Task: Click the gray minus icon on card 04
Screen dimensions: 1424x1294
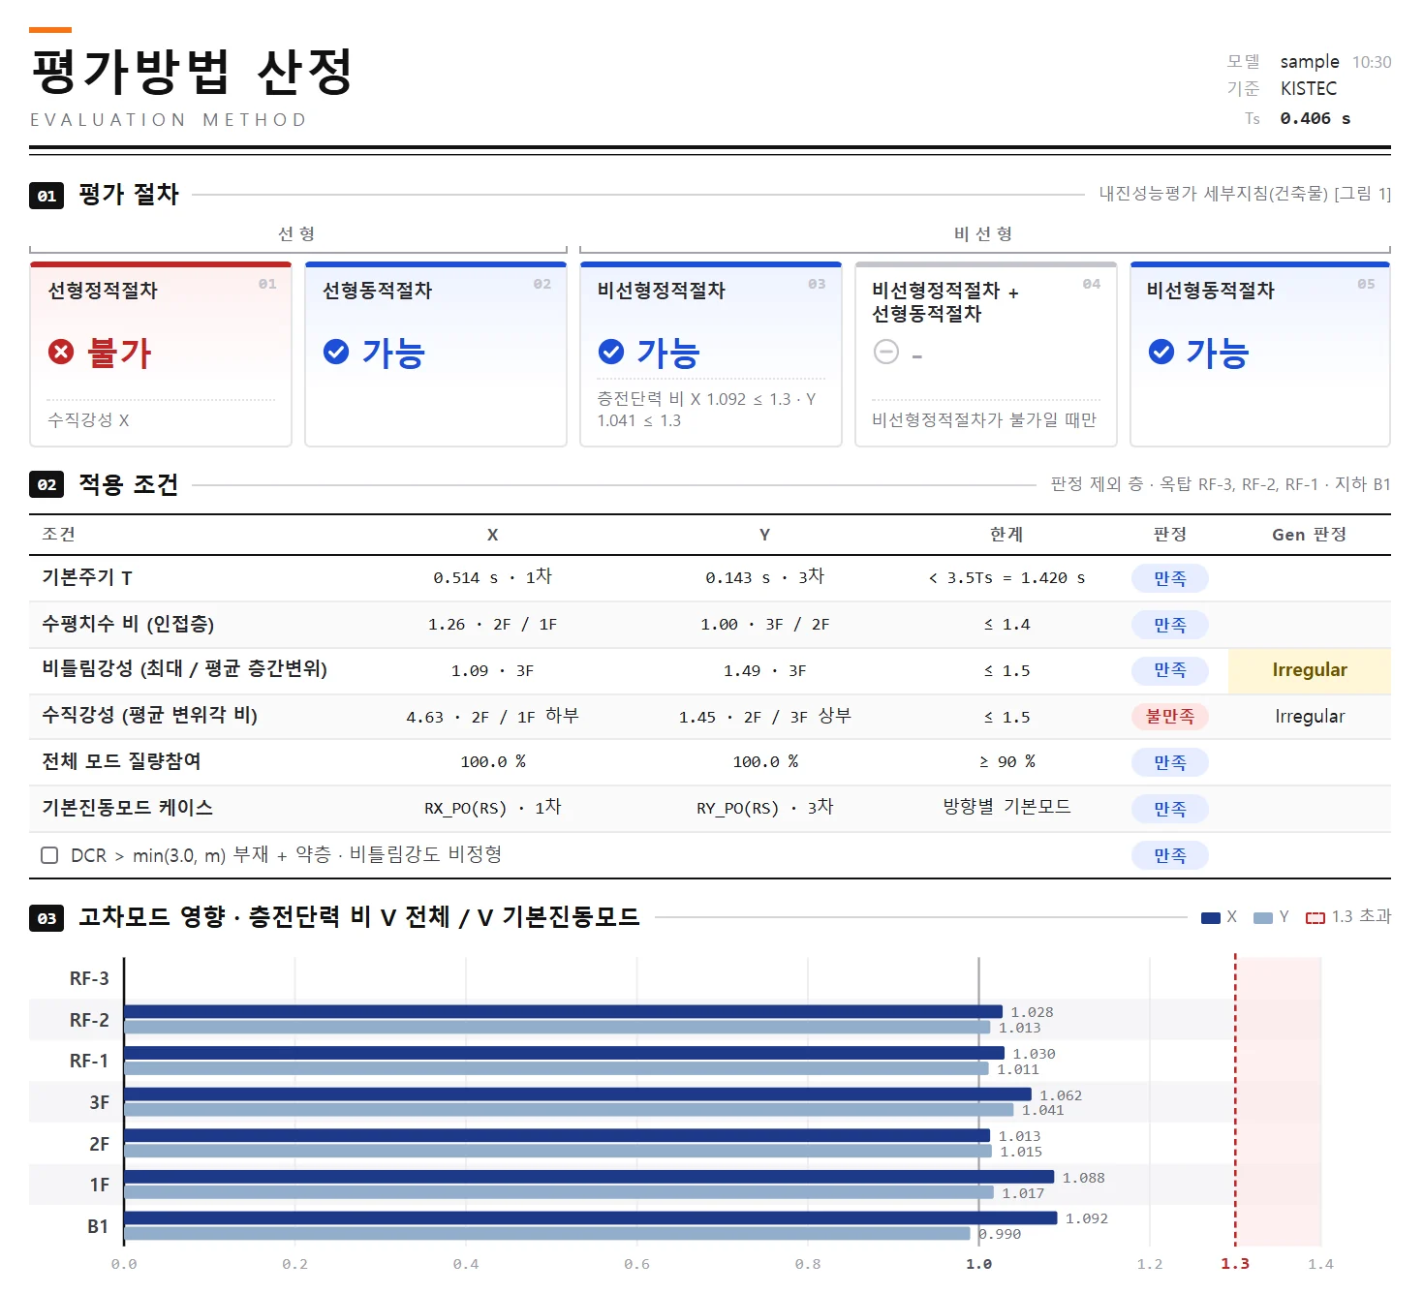Action: 886,352
